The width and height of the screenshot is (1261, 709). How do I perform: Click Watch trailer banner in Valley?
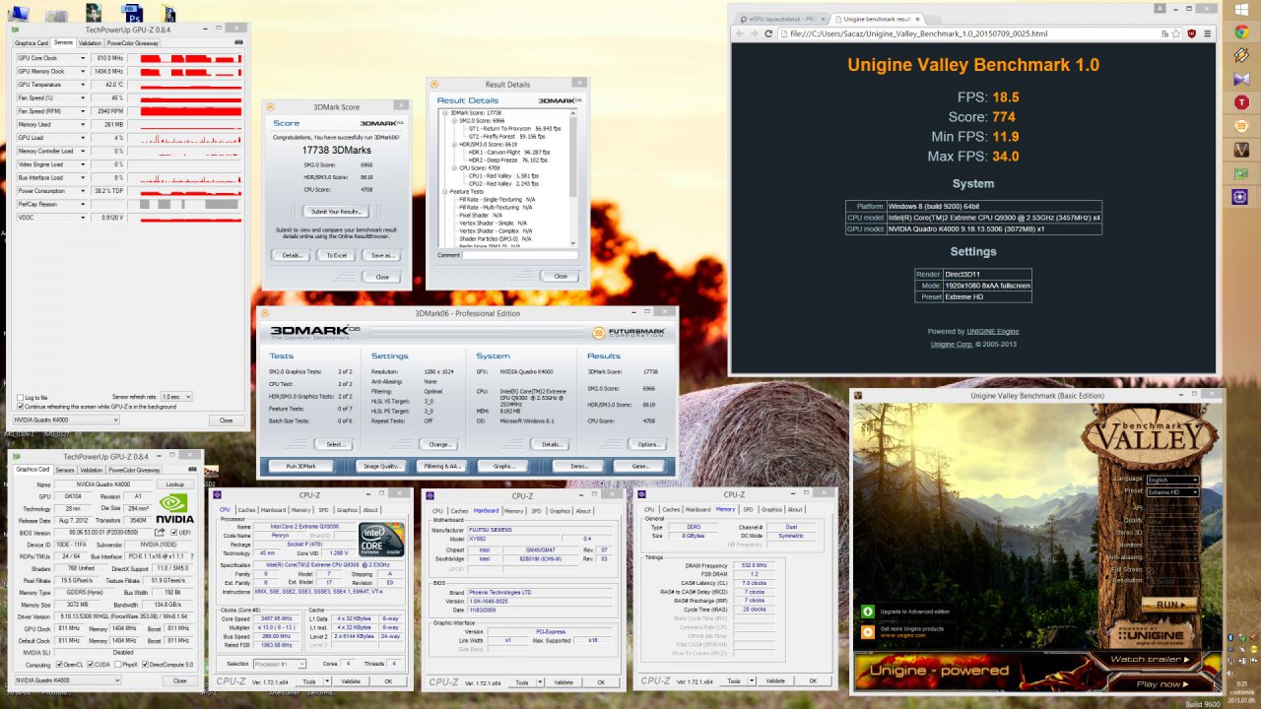click(1149, 659)
